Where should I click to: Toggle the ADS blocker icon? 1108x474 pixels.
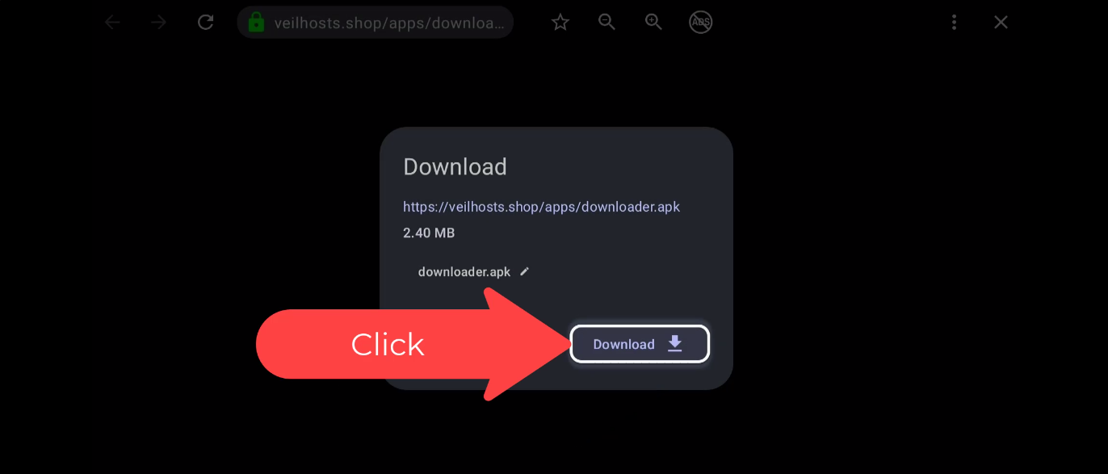pyautogui.click(x=700, y=23)
